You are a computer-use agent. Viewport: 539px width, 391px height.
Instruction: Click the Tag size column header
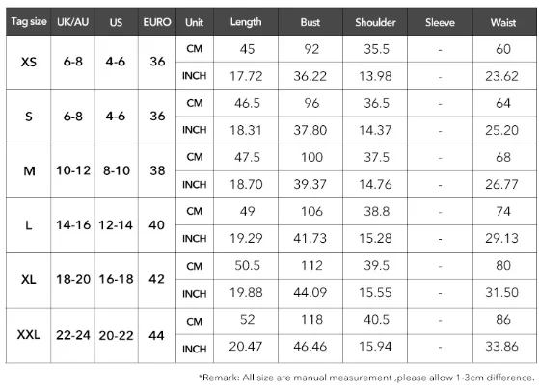(x=29, y=22)
